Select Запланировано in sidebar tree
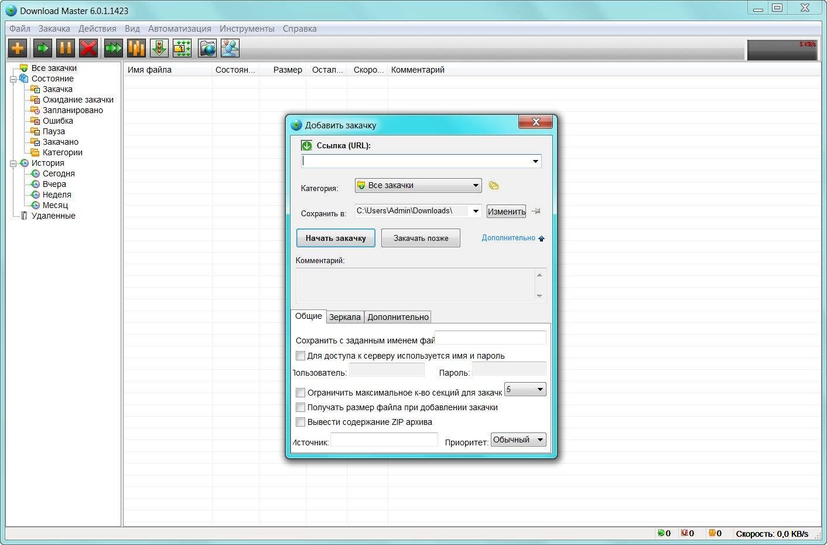Viewport: 827px width, 545px height. (x=73, y=110)
